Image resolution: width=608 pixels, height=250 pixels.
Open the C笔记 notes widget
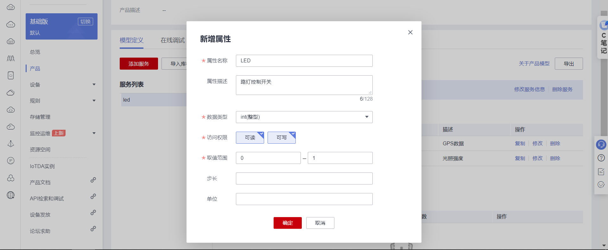coord(603,37)
